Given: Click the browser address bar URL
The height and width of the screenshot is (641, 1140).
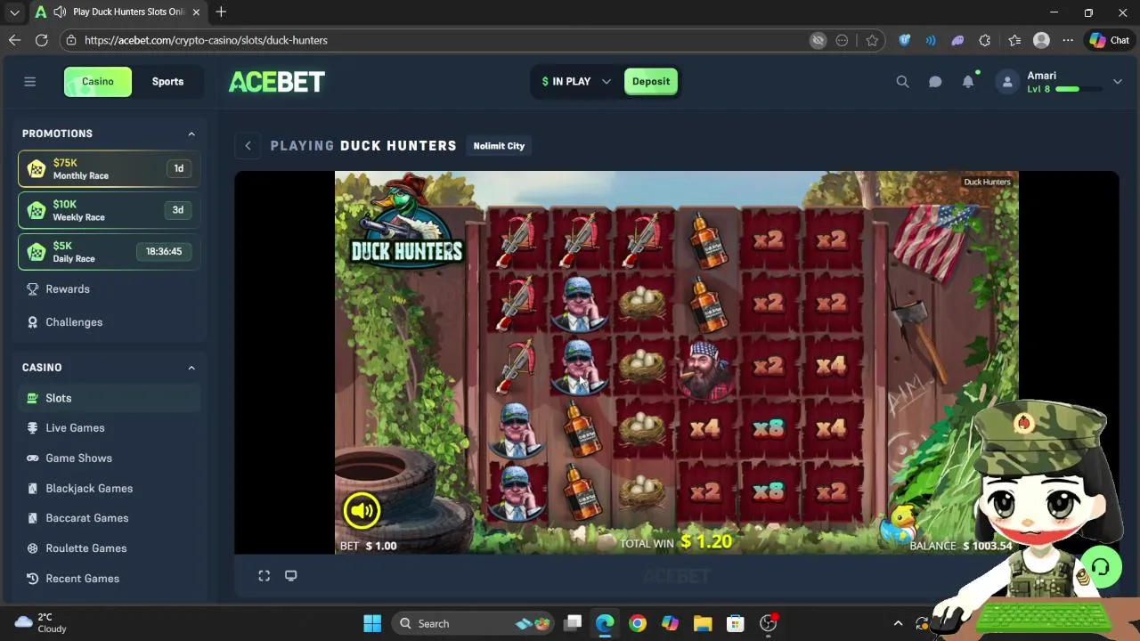Looking at the screenshot, I should pyautogui.click(x=206, y=40).
